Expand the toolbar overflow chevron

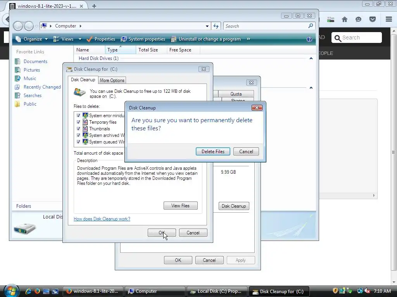tap(249, 39)
